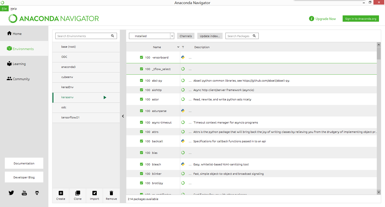Click Sign in to Anaconda.org button
This screenshot has height=207, width=385.
(x=361, y=19)
